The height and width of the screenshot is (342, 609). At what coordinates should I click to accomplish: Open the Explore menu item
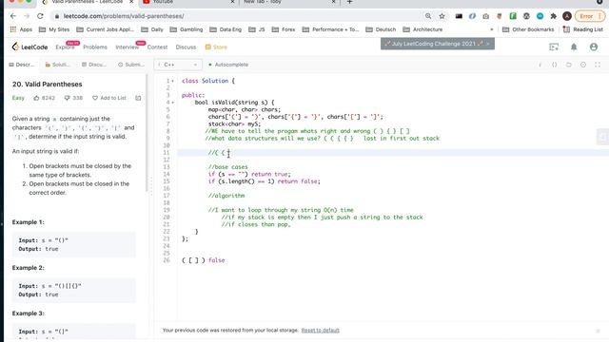pos(65,47)
